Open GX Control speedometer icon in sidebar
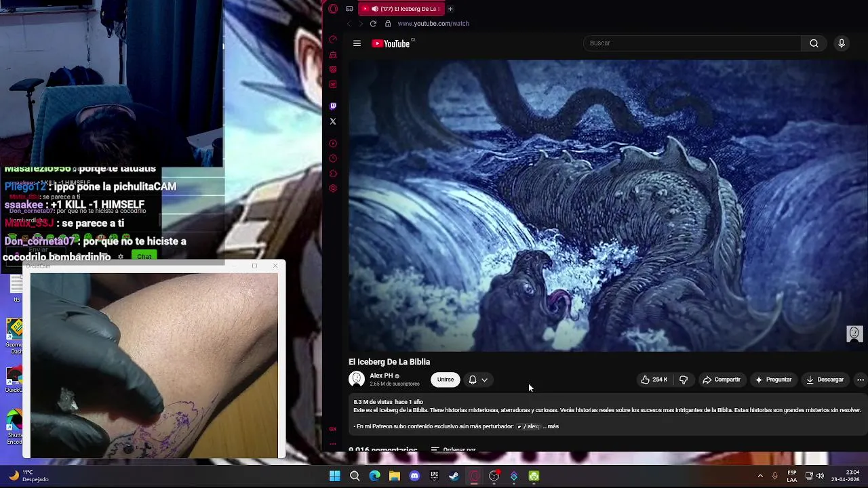The width and height of the screenshot is (868, 488). 333,39
